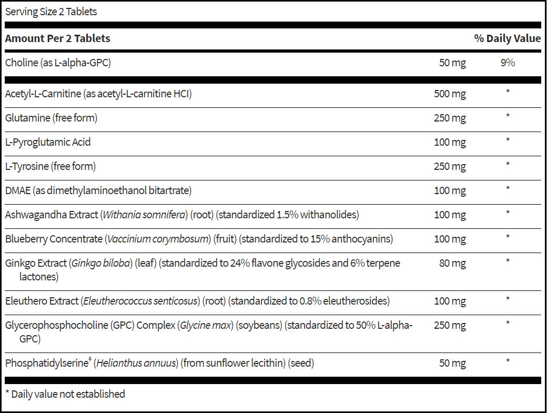Select the Choline (as L-alpha-GPC) row label

58,63
